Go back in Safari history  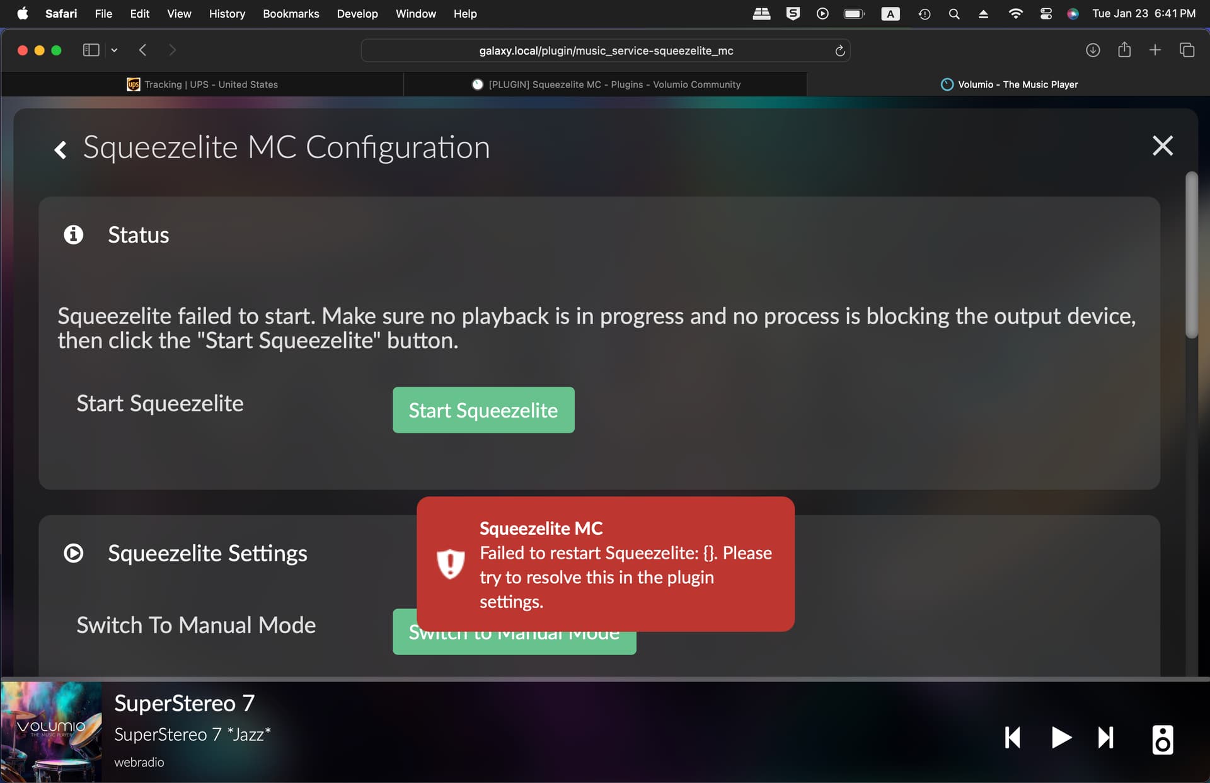pyautogui.click(x=143, y=50)
